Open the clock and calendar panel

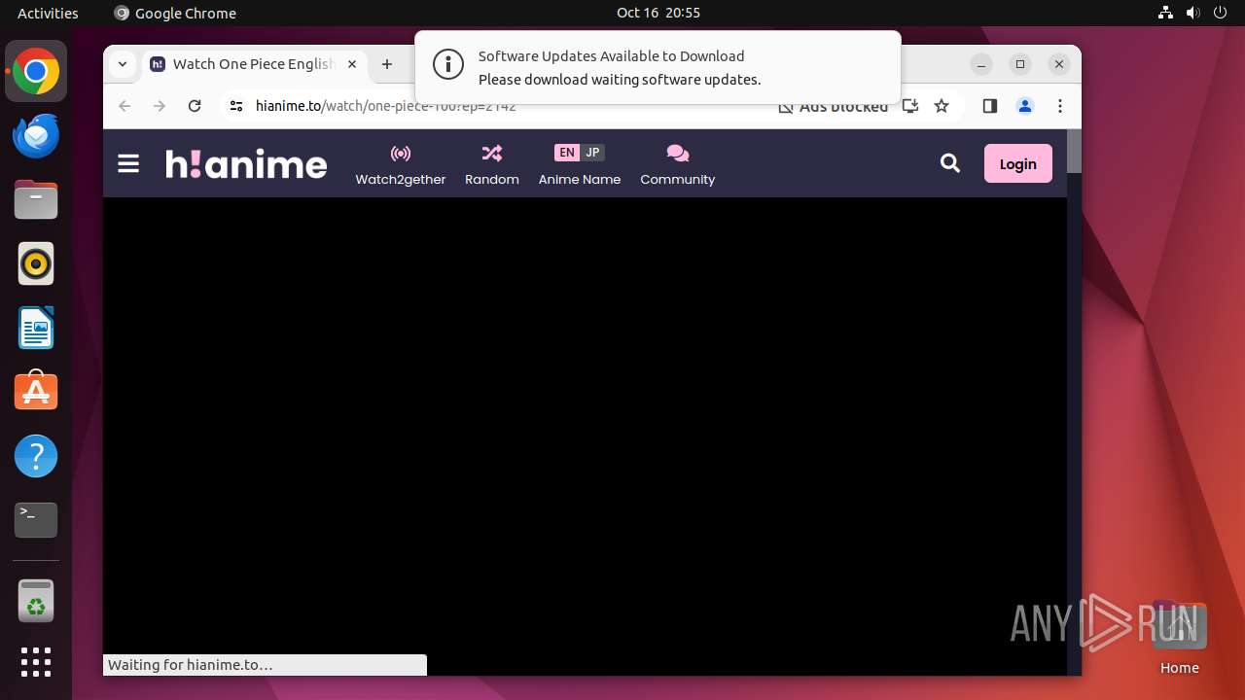pyautogui.click(x=658, y=13)
